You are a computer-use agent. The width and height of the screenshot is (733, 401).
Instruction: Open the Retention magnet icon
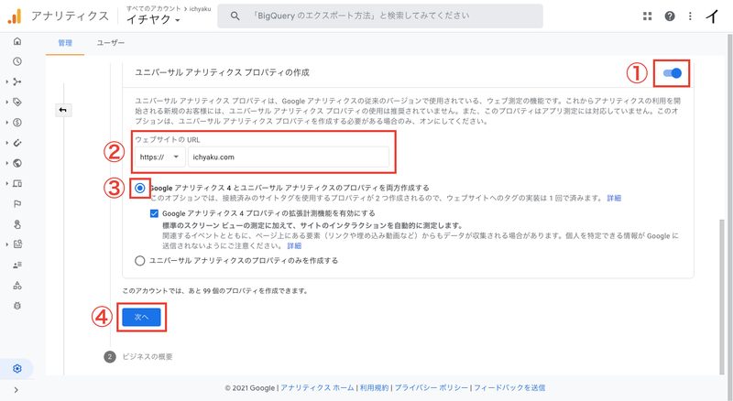click(x=17, y=143)
